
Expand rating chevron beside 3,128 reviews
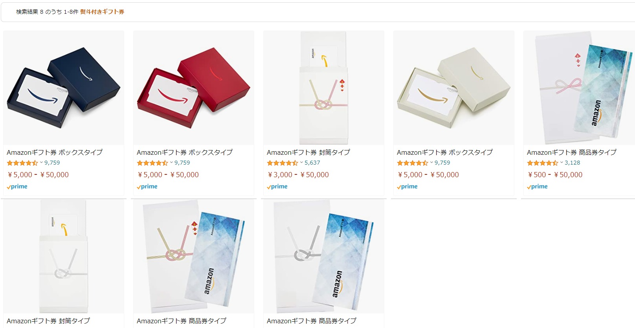click(562, 163)
